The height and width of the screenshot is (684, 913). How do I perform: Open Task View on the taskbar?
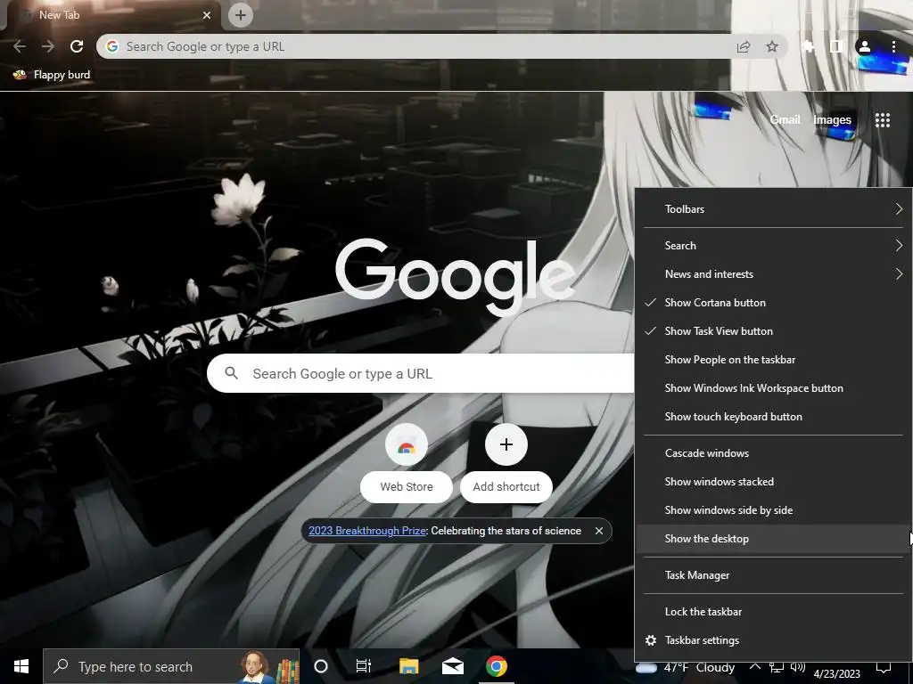point(364,666)
